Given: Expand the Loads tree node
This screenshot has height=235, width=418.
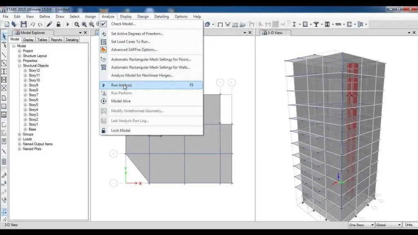Looking at the screenshot, I should click(x=19, y=139).
